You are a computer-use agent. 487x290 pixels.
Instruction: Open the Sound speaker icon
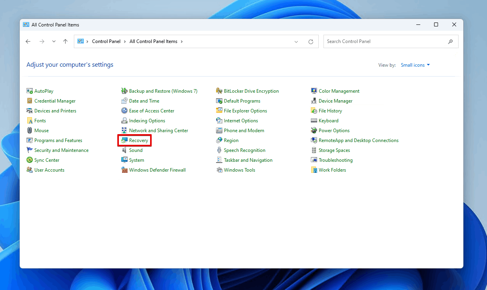pyautogui.click(x=124, y=150)
